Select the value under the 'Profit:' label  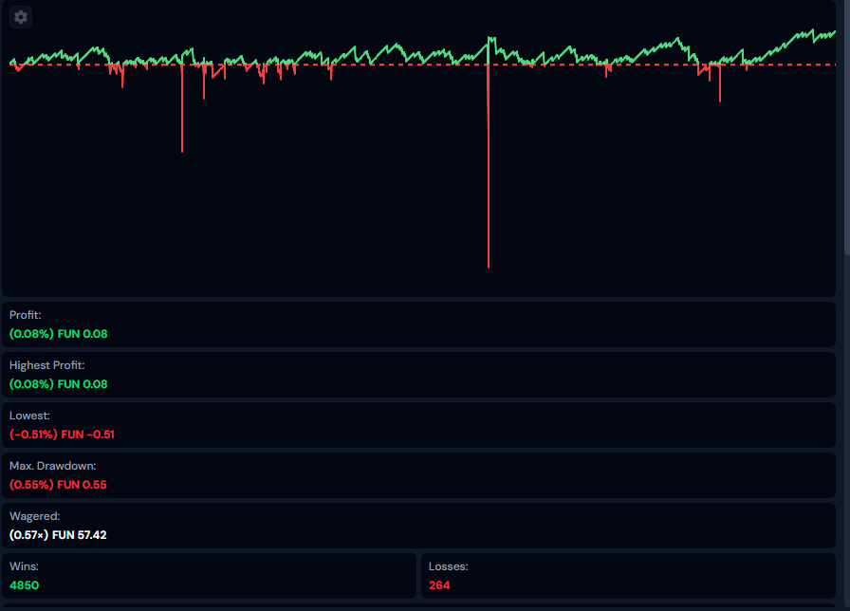pos(58,334)
